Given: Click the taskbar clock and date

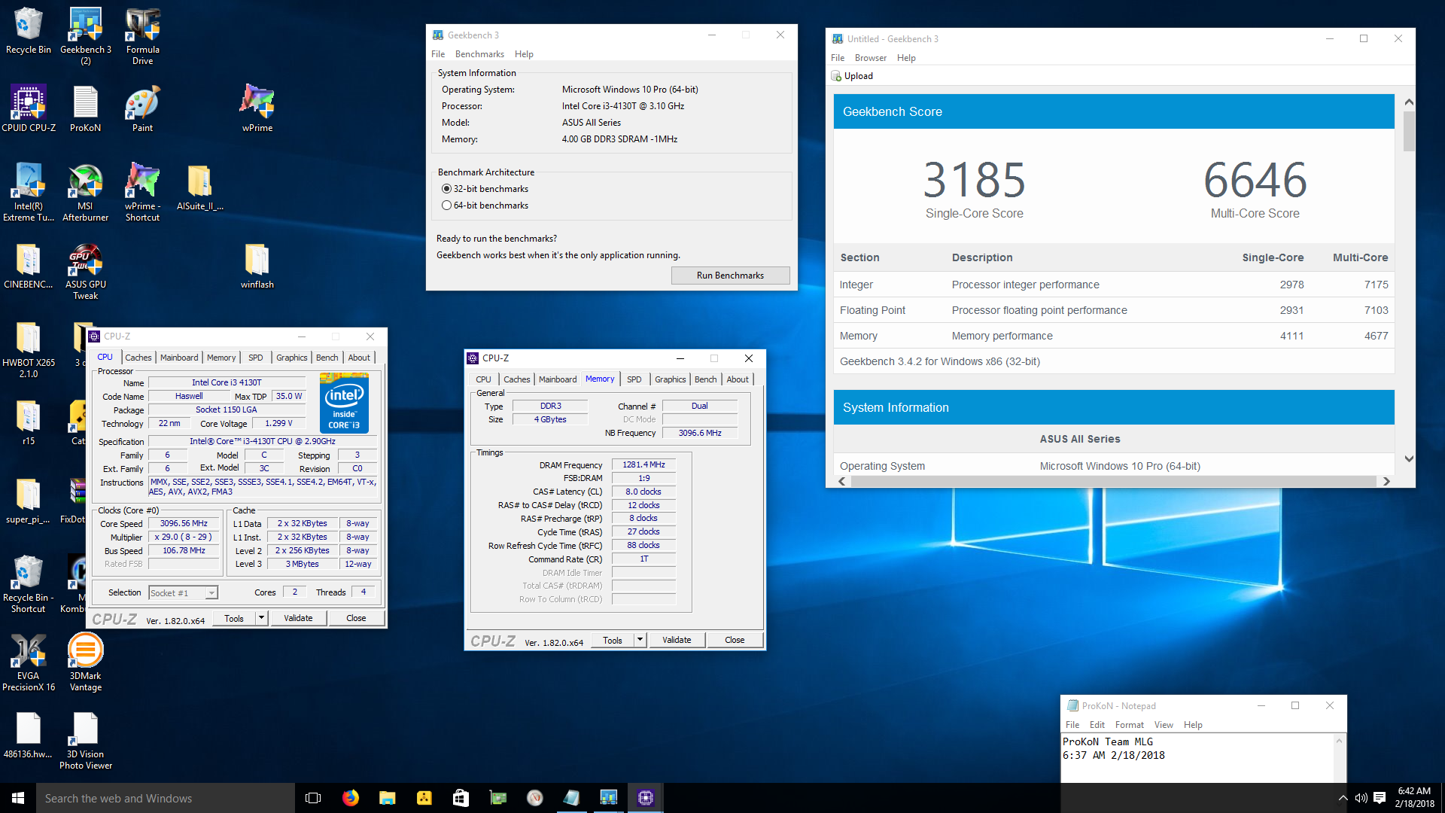Looking at the screenshot, I should click(1414, 797).
